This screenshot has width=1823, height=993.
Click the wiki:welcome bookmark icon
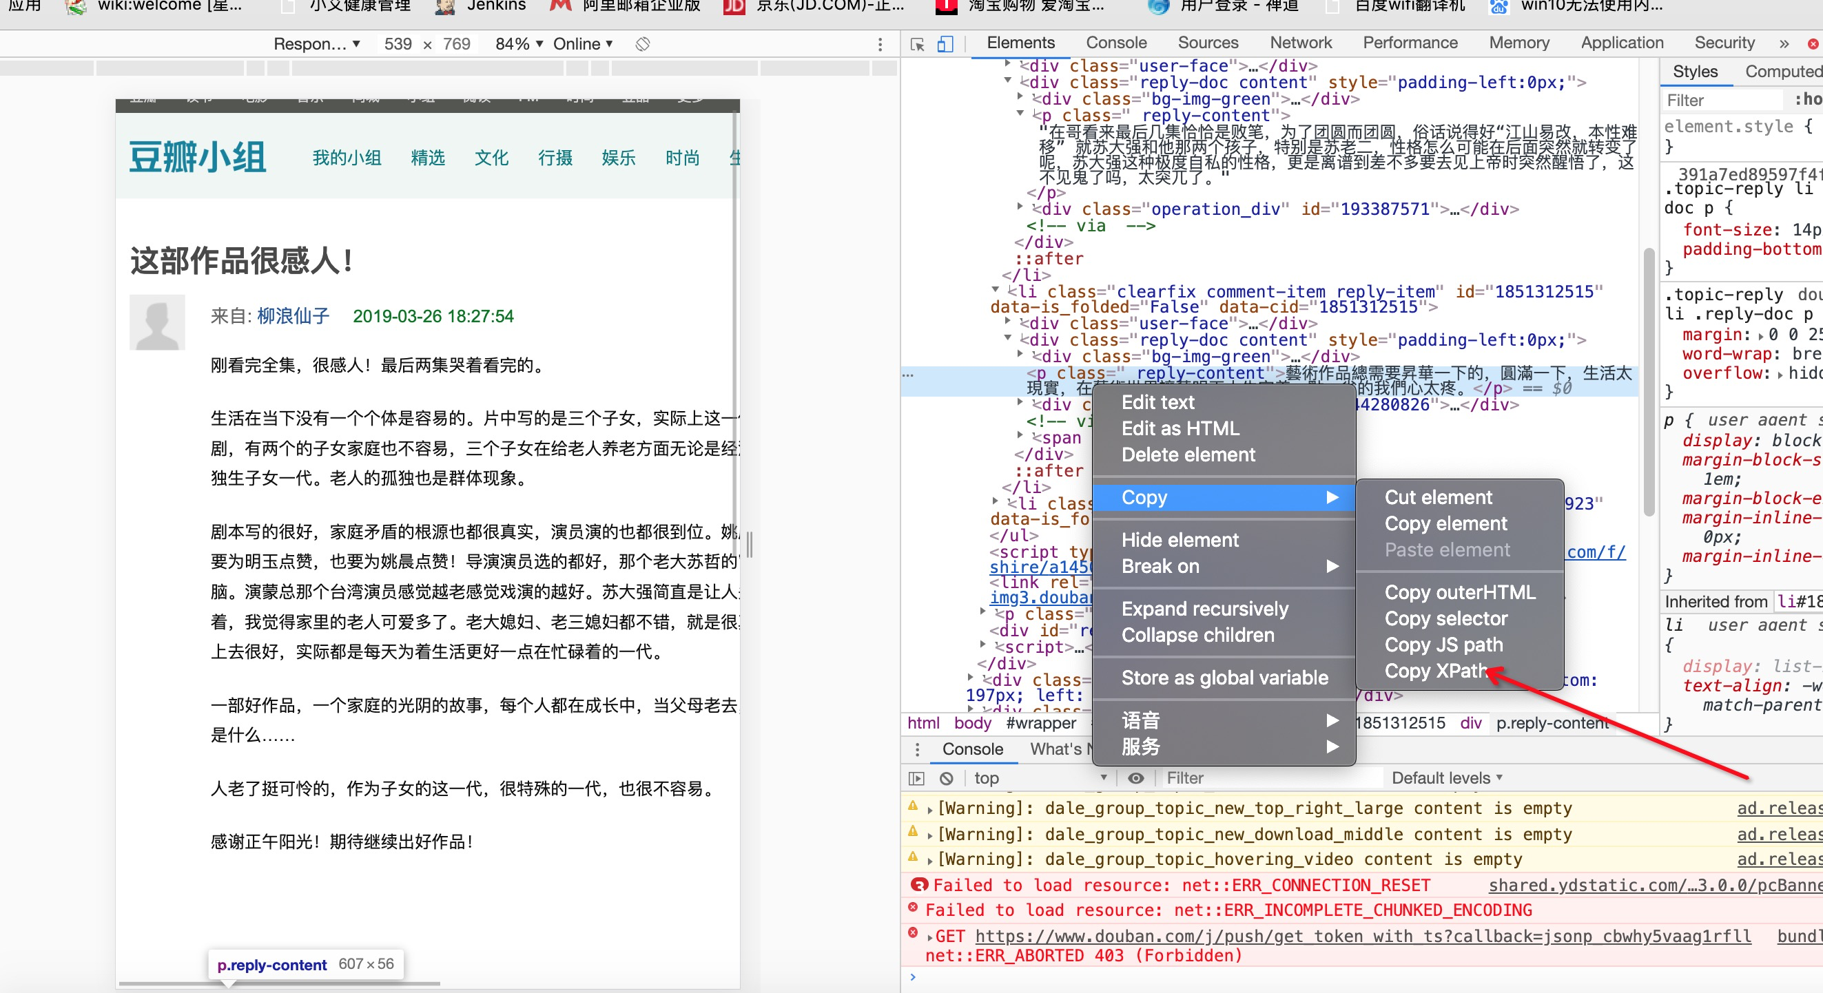[75, 6]
